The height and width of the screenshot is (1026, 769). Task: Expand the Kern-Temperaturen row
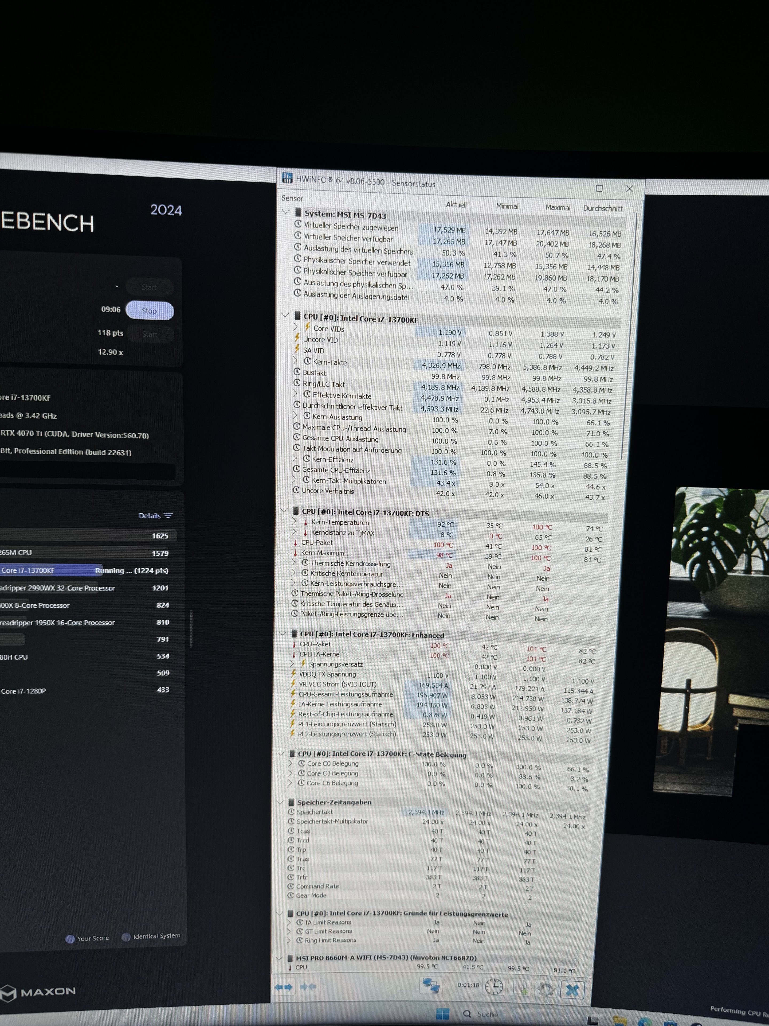294,521
